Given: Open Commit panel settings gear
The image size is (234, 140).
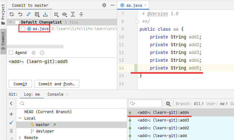Looking at the screenshot, I should point(104,5).
